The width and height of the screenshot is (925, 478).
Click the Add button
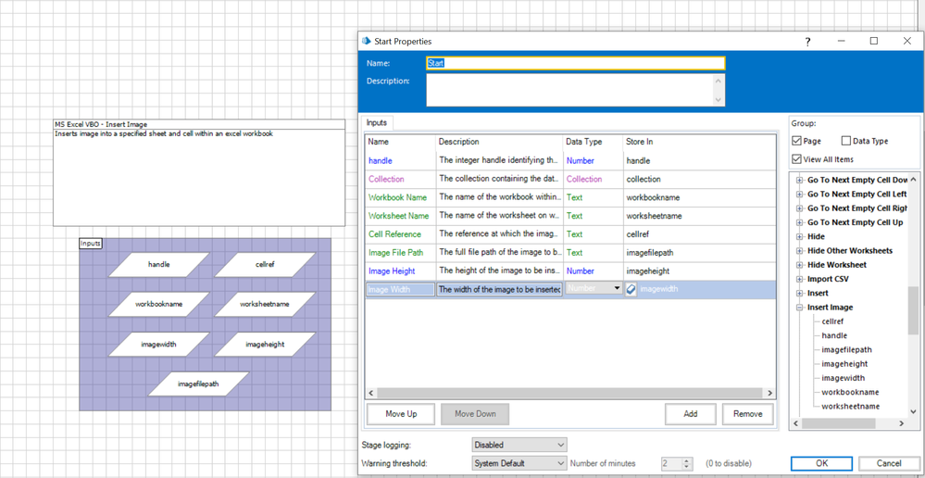pos(691,414)
